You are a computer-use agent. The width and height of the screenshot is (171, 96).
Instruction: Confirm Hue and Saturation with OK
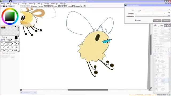(x=157, y=21)
